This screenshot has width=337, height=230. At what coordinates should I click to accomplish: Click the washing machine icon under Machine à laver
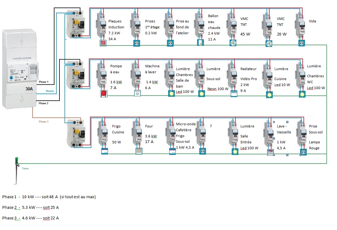tap(137, 93)
